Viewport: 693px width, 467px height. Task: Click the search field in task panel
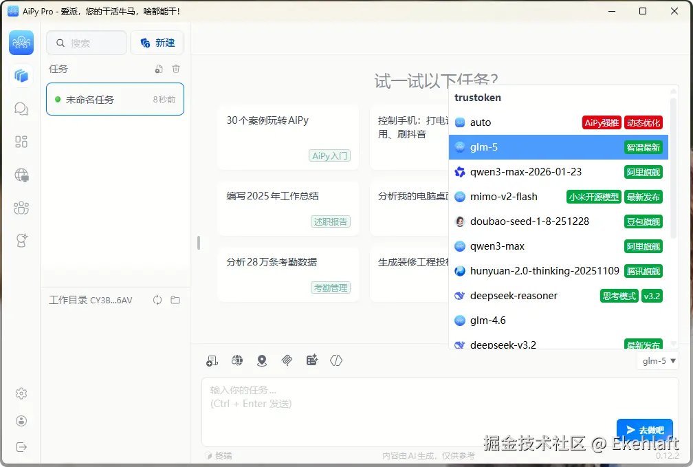[x=87, y=43]
